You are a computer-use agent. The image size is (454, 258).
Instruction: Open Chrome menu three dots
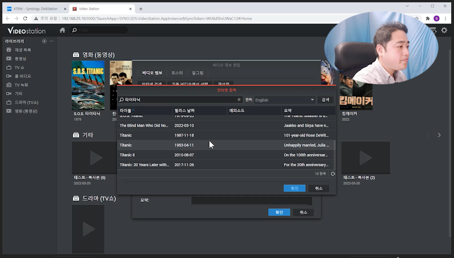pos(445,19)
